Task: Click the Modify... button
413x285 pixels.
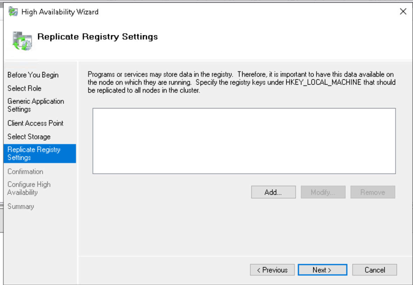Action: point(323,192)
